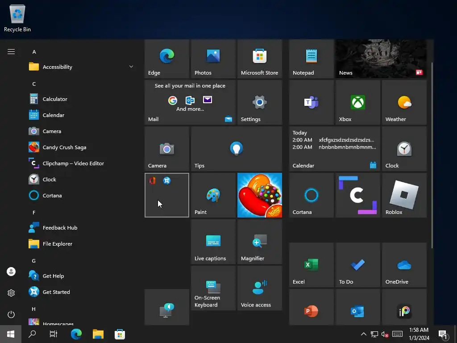Expand the Start hamburger menu
The image size is (457, 343).
click(11, 52)
